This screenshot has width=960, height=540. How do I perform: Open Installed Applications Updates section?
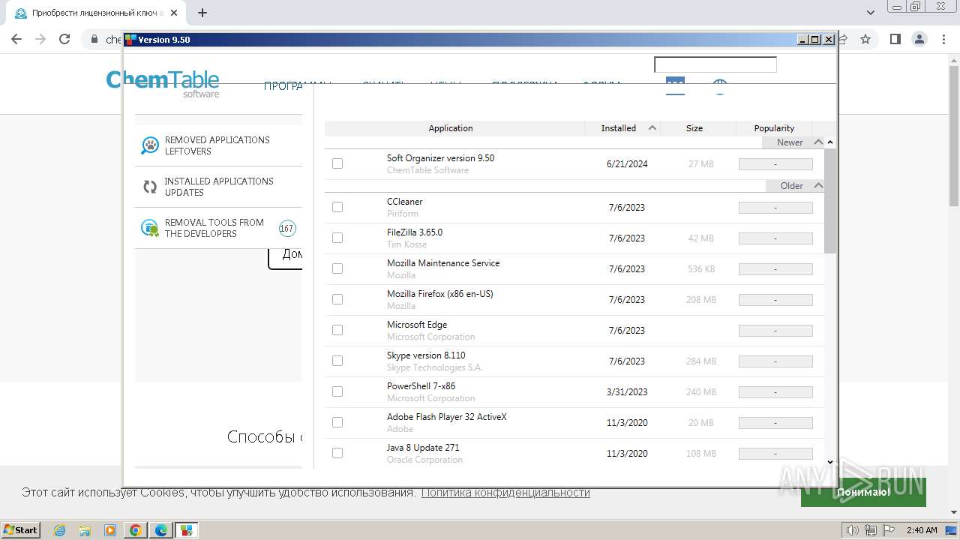point(218,187)
